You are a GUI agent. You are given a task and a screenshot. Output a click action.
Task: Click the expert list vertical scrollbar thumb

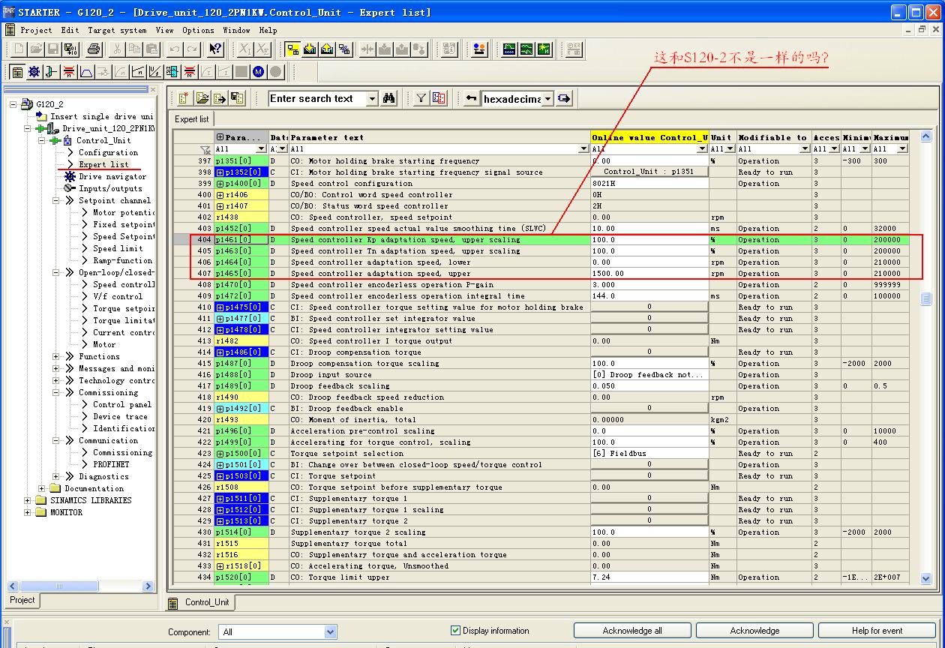coord(925,299)
